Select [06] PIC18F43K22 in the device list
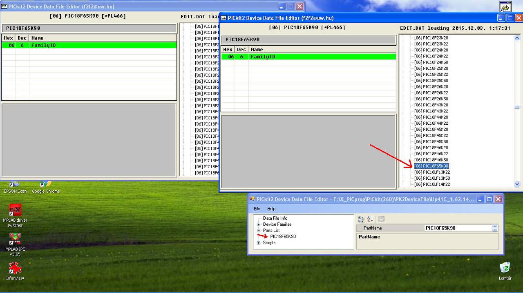 (x=431, y=111)
